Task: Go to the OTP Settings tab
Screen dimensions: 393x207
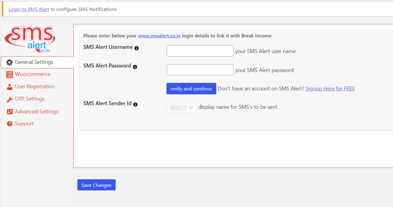Action: click(x=30, y=99)
